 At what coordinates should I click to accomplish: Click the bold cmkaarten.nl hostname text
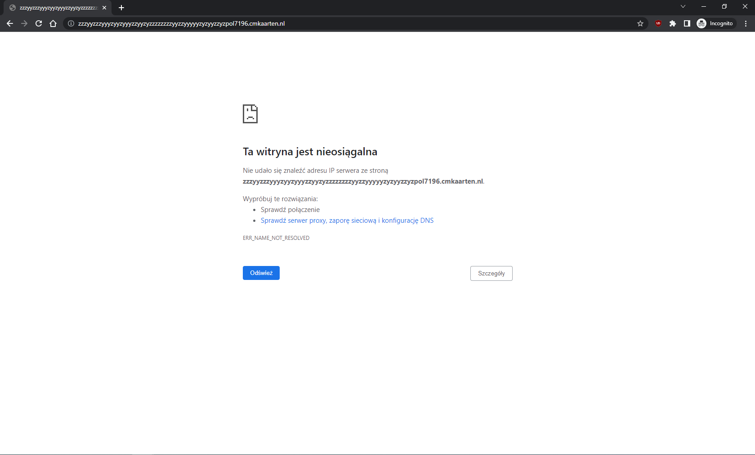point(363,181)
